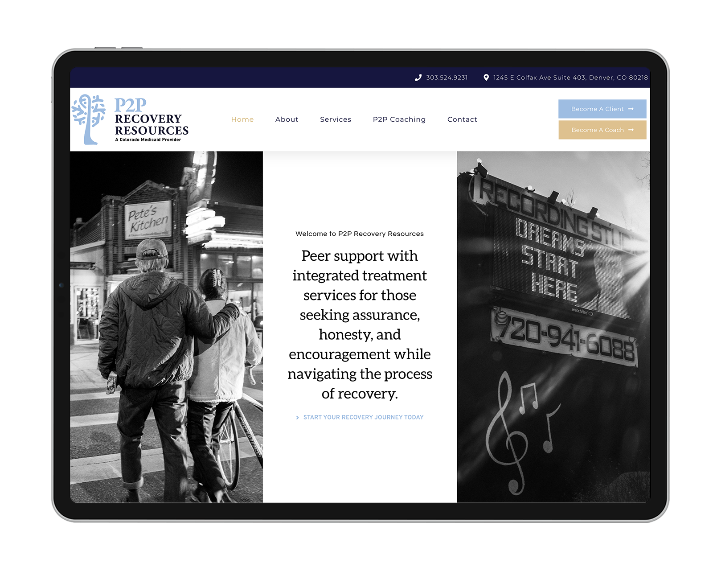Click the Become A Coach button

602,130
